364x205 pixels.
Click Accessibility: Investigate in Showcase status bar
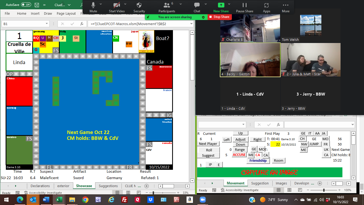(43, 192)
